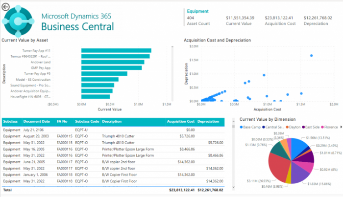The image size is (343, 197).
Task: Click the EQPT-U subclass code cell
Action: 81,130
